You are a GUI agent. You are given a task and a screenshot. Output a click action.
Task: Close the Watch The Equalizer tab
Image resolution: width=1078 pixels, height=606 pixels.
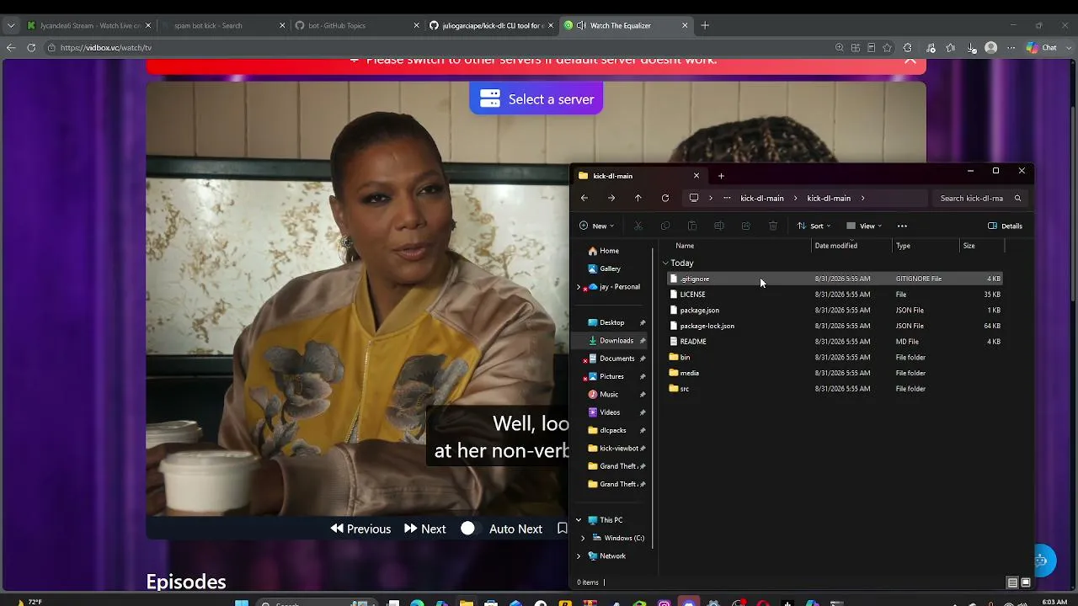coord(685,25)
